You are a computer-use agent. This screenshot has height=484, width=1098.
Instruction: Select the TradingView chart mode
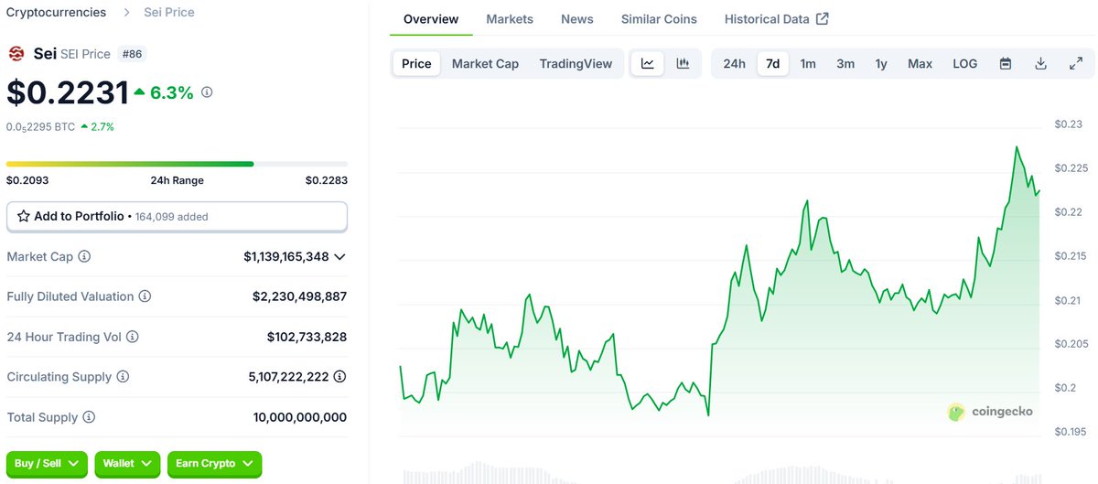click(x=576, y=64)
